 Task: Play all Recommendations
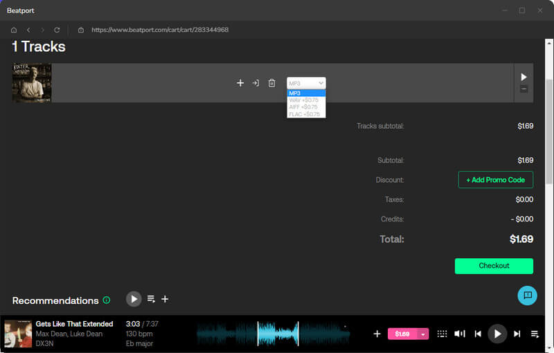134,299
